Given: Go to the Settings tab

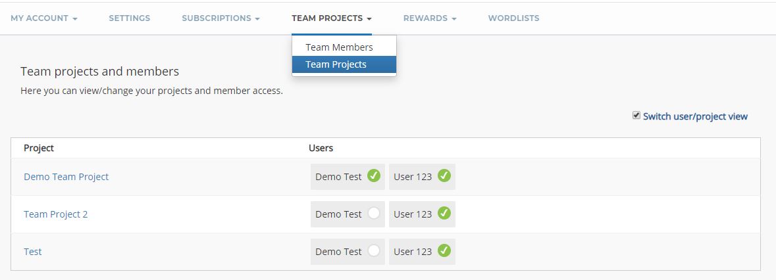Looking at the screenshot, I should [130, 18].
